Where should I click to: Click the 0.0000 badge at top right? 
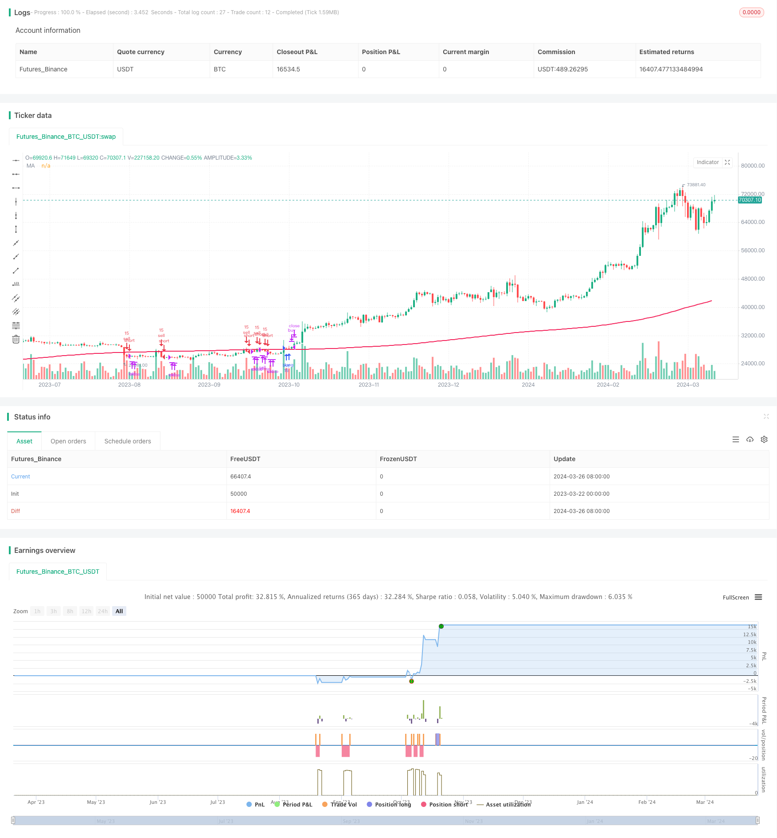[x=752, y=12]
